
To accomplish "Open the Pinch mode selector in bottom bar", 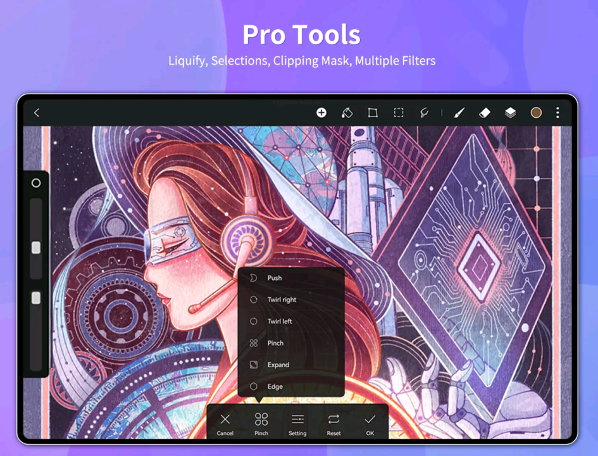I will tap(261, 424).
